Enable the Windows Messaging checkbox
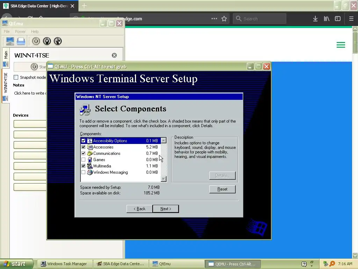The image size is (358, 269). (x=83, y=172)
